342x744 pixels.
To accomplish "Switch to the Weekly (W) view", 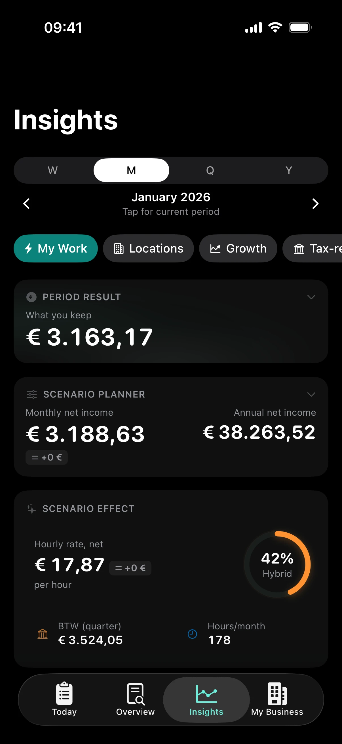I will point(52,170).
